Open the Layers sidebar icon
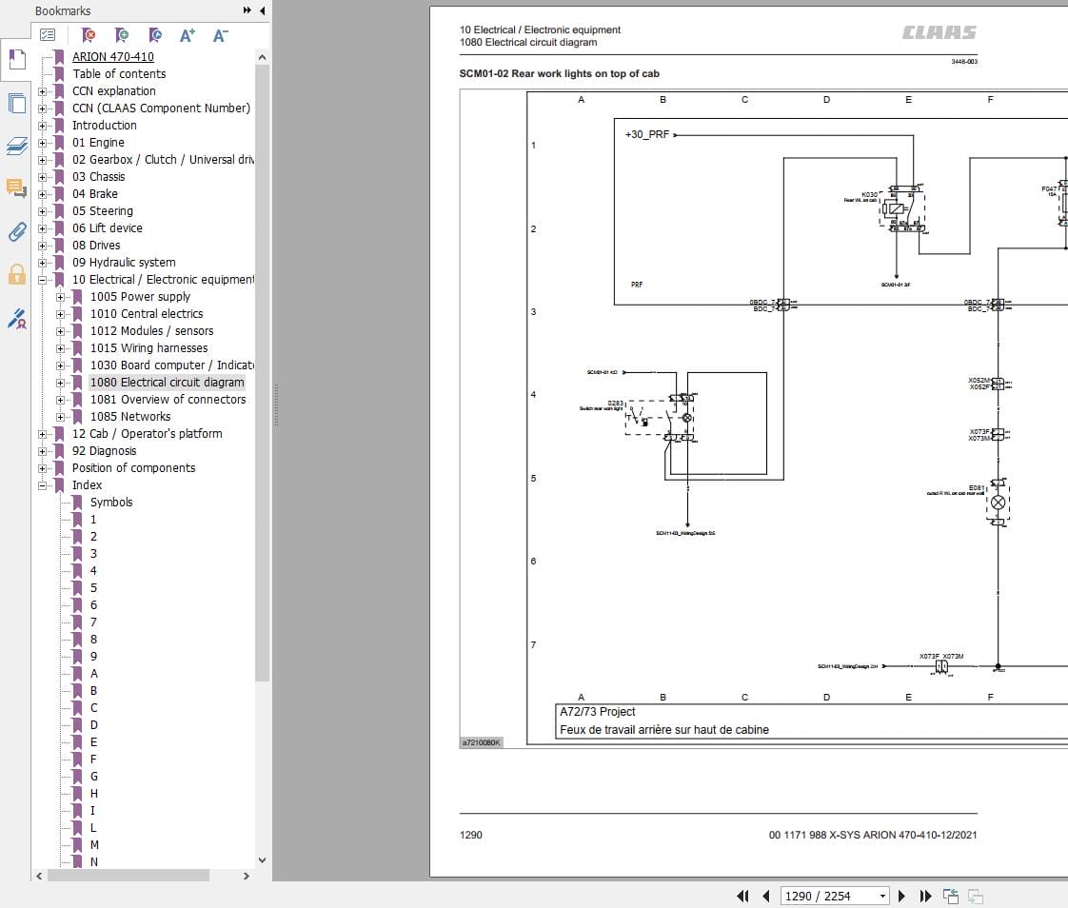1068x908 pixels. point(16,146)
